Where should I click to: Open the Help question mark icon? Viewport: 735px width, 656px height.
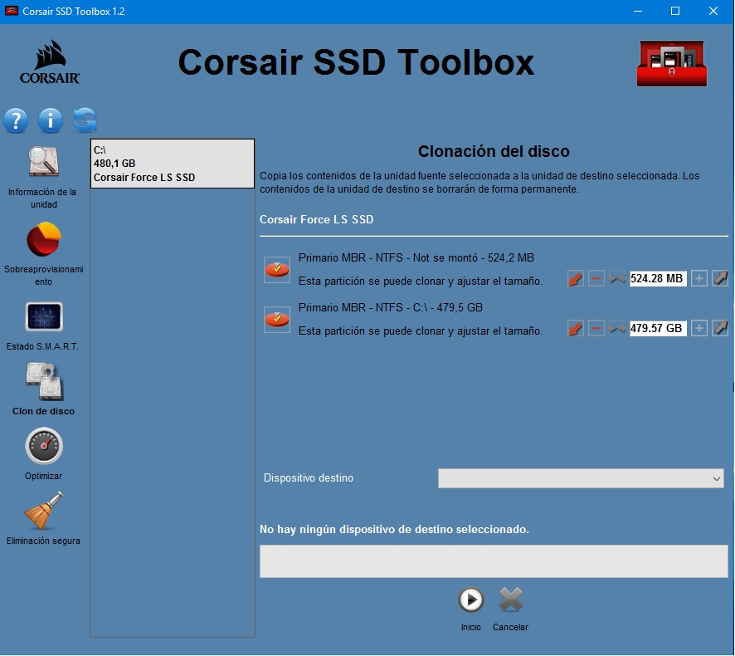tap(16, 120)
